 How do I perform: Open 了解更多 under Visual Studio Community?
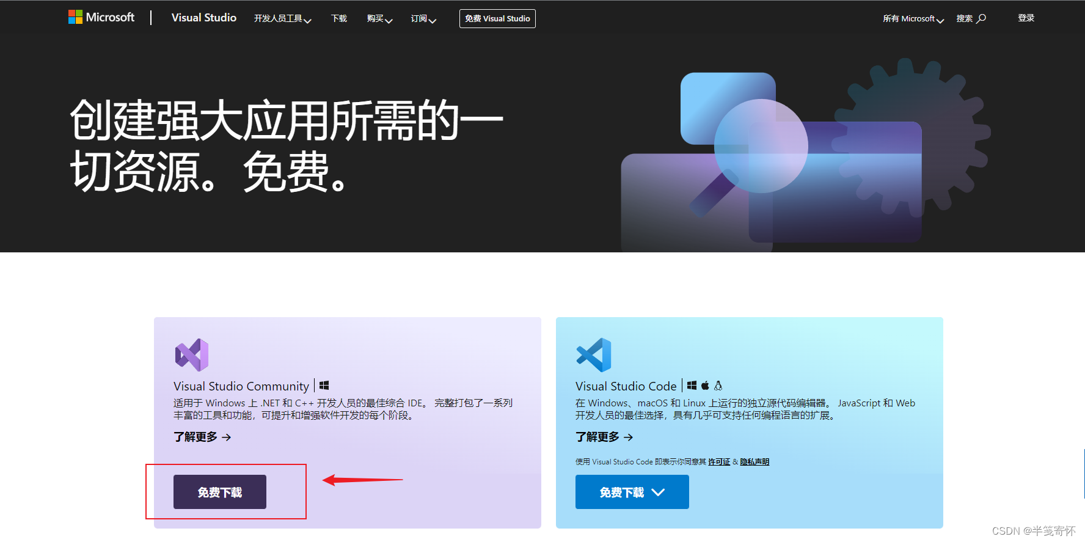pos(202,437)
